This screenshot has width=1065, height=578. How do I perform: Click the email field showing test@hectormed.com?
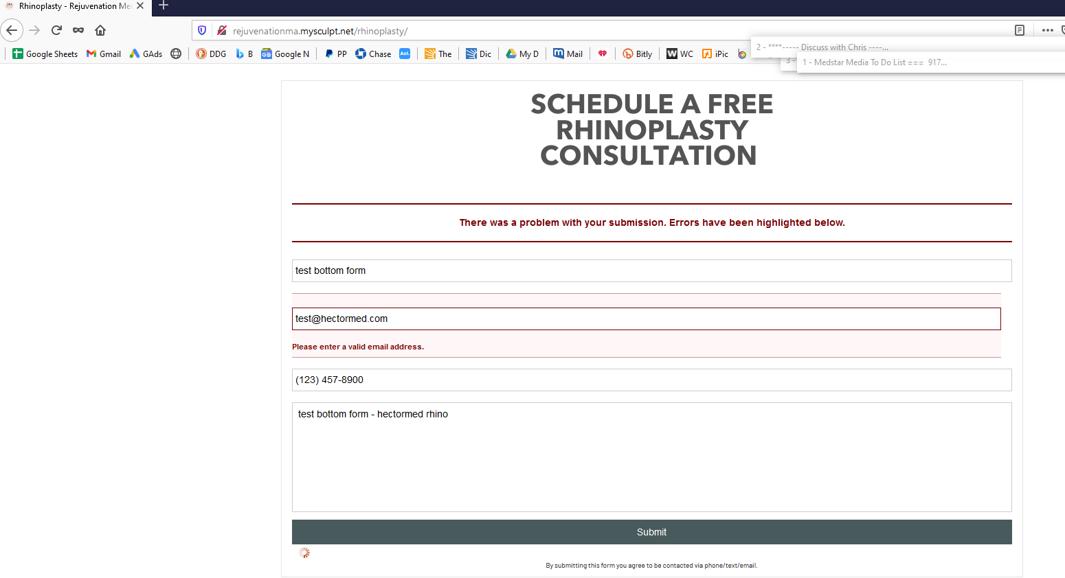pos(646,319)
